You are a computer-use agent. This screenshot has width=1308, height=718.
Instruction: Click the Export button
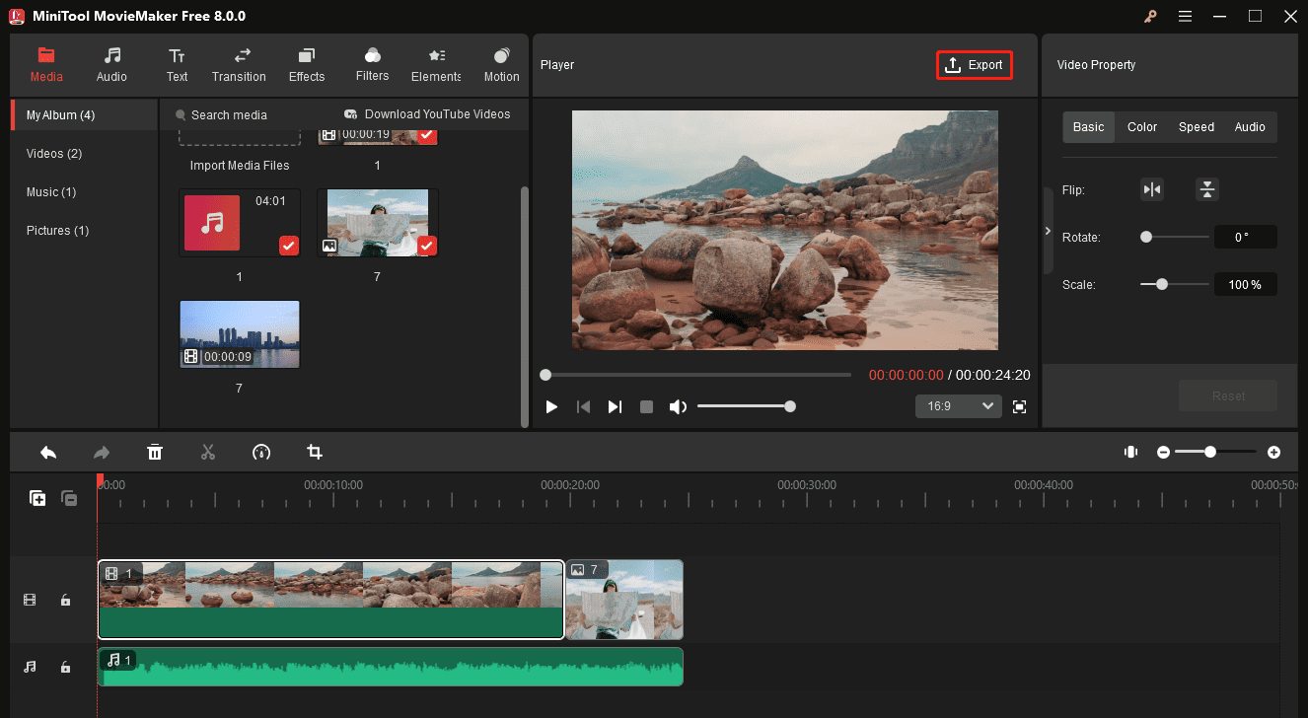pyautogui.click(x=975, y=65)
